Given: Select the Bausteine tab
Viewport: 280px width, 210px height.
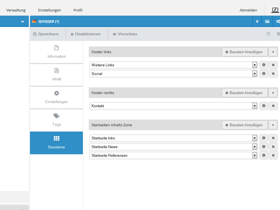Looking at the screenshot, I should (57, 143).
